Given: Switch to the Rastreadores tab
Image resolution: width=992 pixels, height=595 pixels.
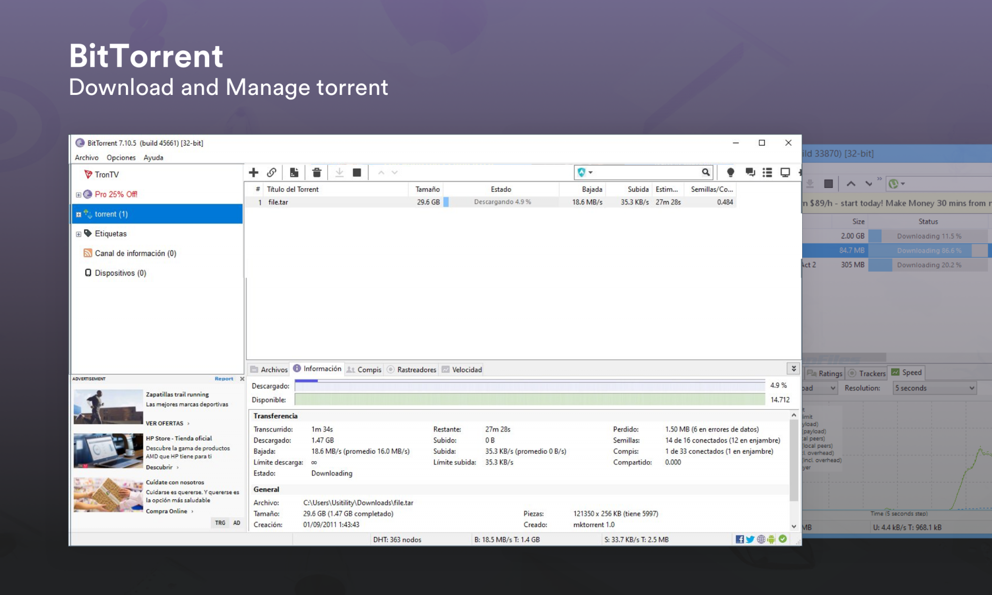Looking at the screenshot, I should click(x=412, y=369).
